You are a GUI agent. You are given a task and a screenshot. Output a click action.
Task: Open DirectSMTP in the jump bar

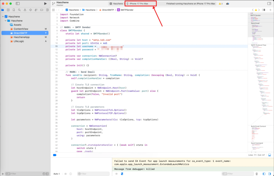pyautogui.click(x=106, y=10)
